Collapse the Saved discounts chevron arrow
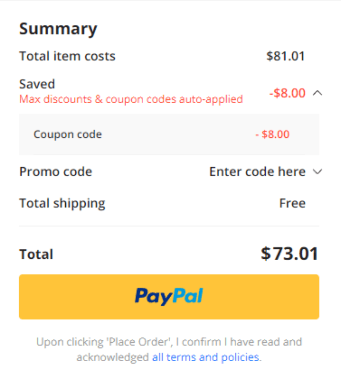The image size is (341, 379). click(x=317, y=93)
